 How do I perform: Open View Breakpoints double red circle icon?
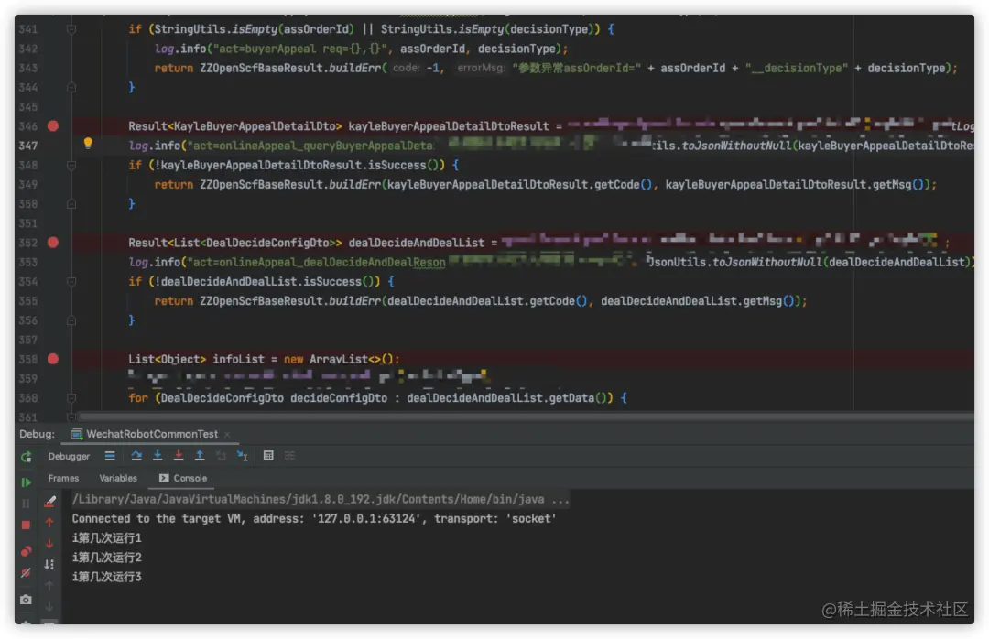[26, 551]
